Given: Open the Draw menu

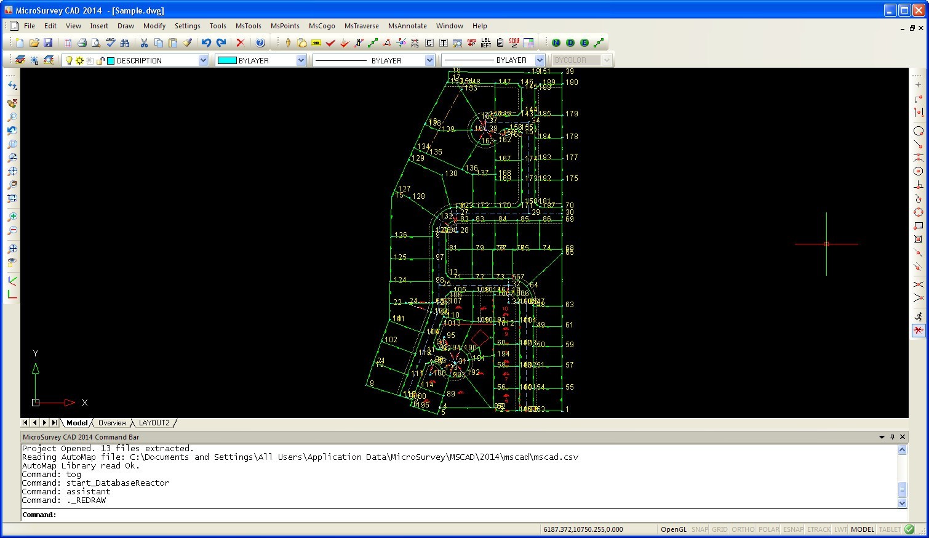Looking at the screenshot, I should 126,26.
